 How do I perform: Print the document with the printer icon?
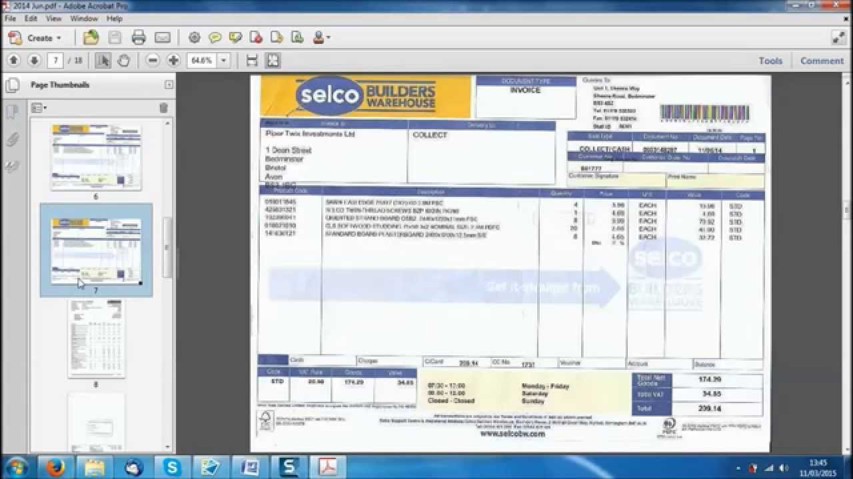[x=139, y=37]
